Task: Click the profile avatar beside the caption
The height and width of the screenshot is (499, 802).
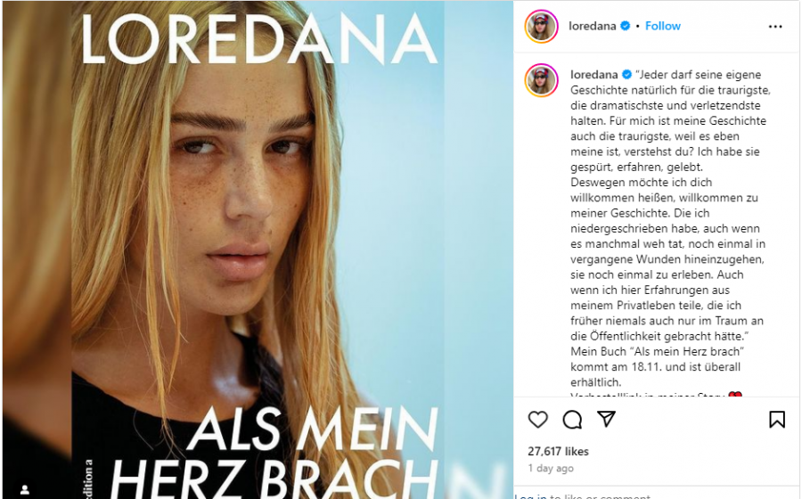Action: pos(541,80)
